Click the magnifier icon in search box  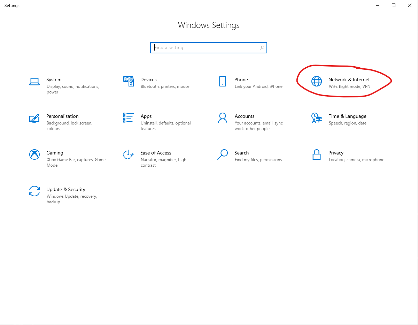pyautogui.click(x=262, y=48)
